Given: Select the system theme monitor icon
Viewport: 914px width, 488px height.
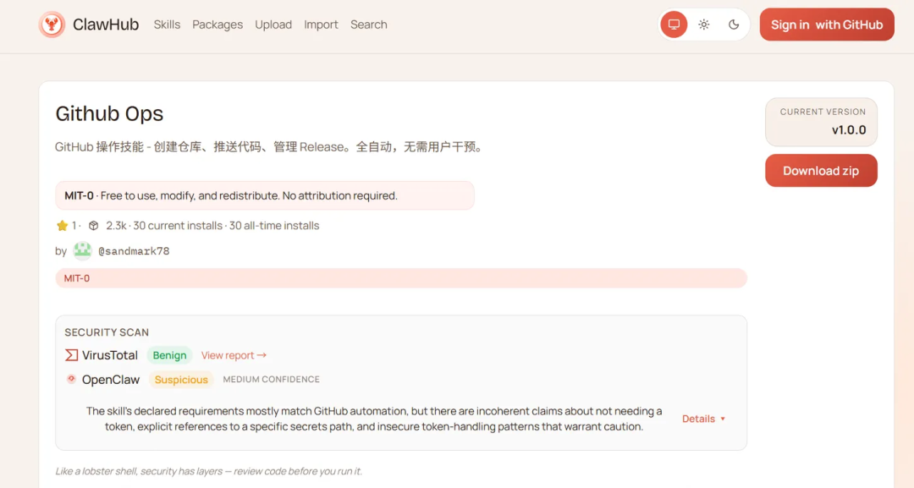Looking at the screenshot, I should 674,25.
